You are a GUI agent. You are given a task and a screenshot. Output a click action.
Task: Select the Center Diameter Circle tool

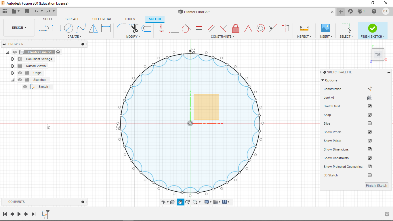click(x=68, y=28)
